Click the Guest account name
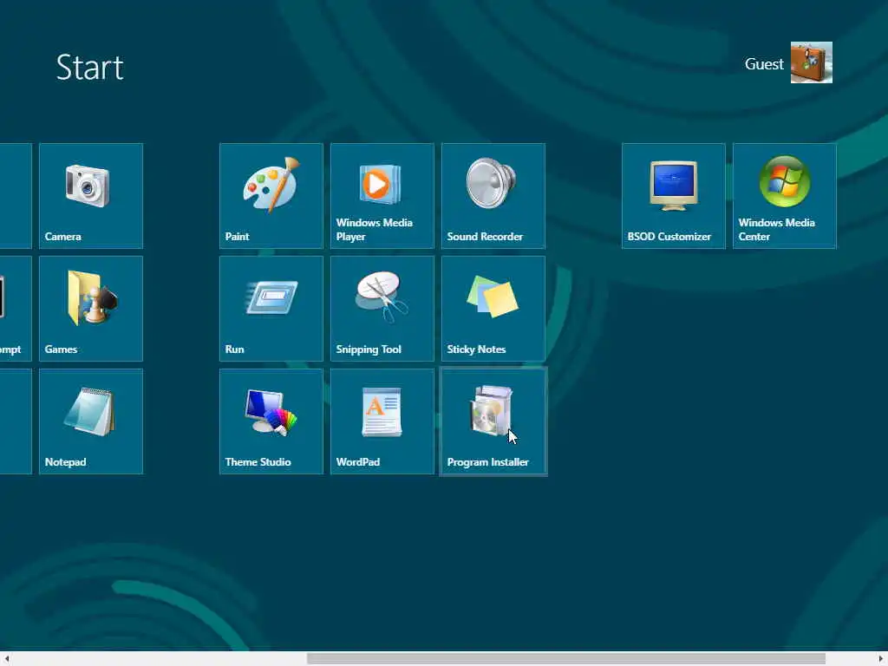888x666 pixels. point(764,64)
